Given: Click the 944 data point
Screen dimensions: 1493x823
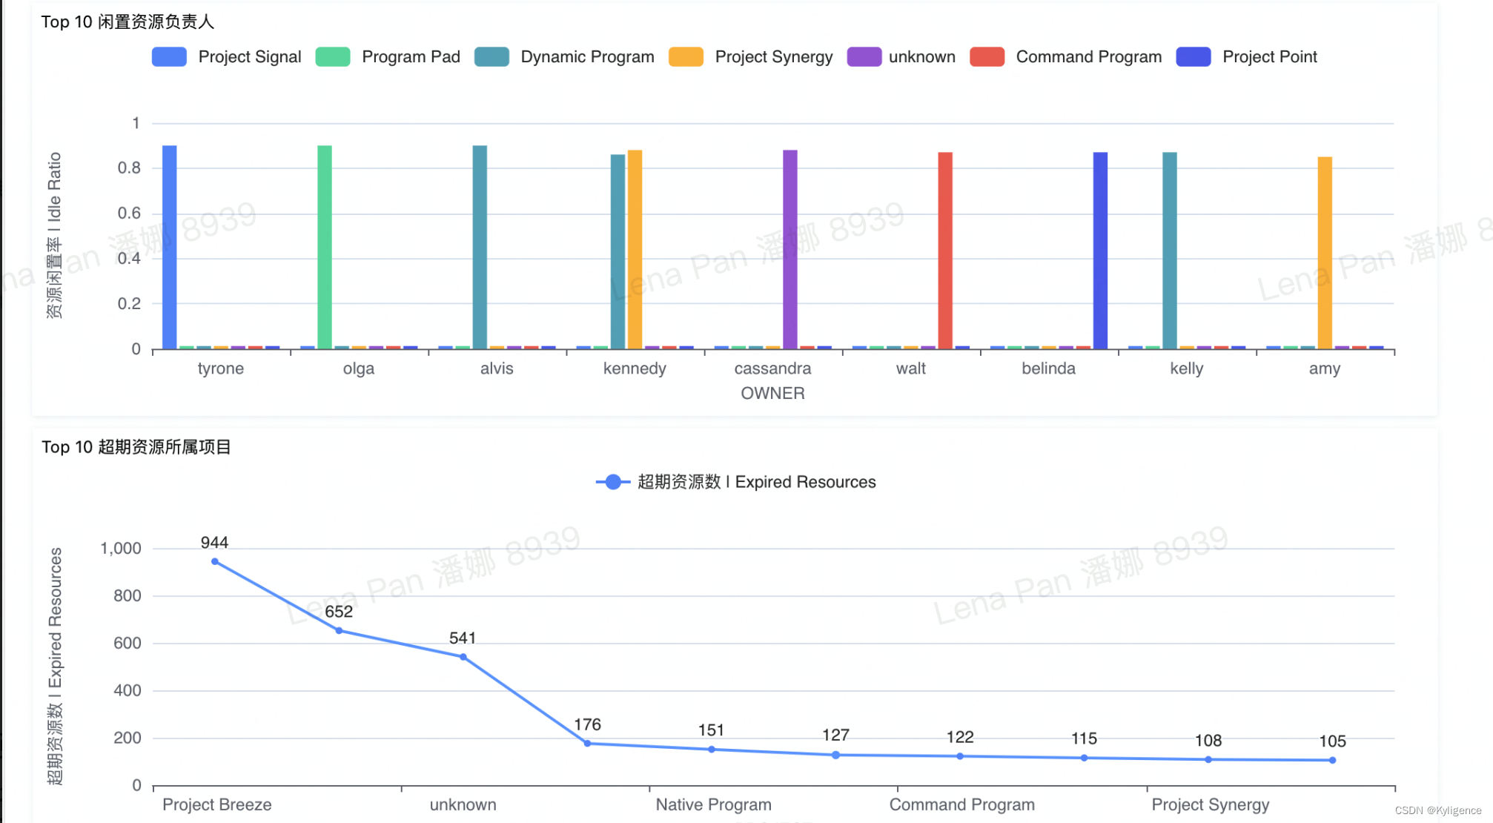Looking at the screenshot, I should click(215, 561).
